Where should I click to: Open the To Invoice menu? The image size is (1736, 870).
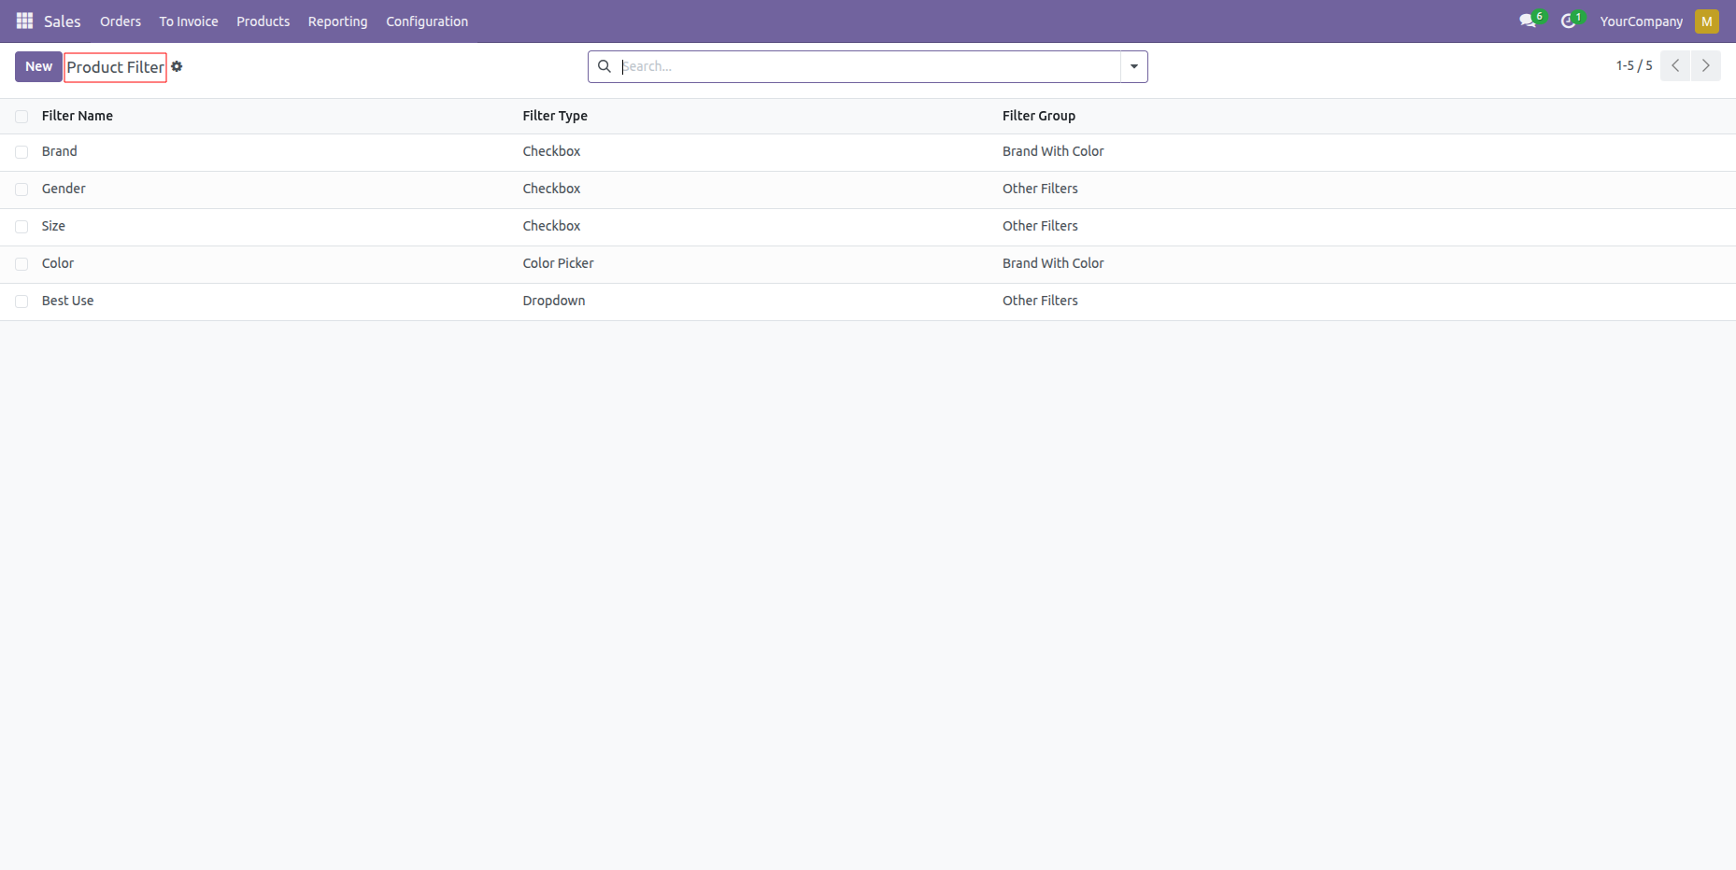189,21
